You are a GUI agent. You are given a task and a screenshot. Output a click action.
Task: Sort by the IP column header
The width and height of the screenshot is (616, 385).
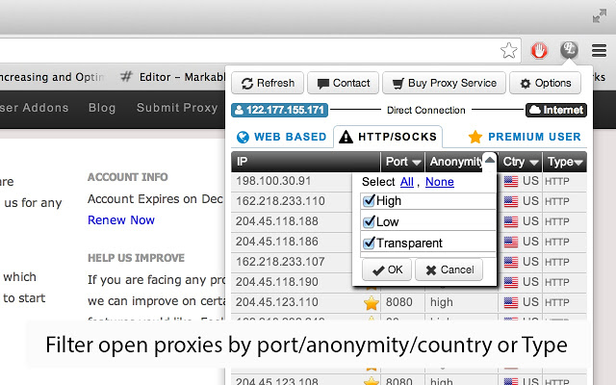click(306, 162)
